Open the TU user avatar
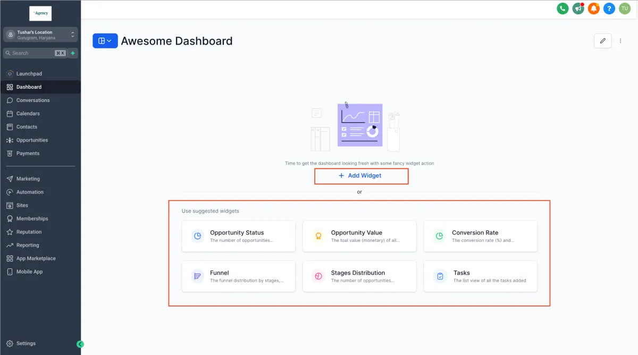This screenshot has height=355, width=638. click(624, 9)
